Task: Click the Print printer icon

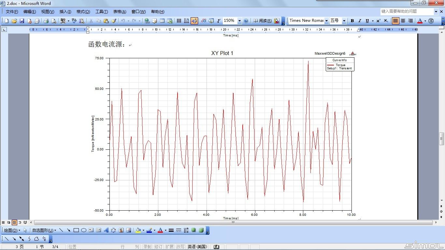Action: [46, 21]
